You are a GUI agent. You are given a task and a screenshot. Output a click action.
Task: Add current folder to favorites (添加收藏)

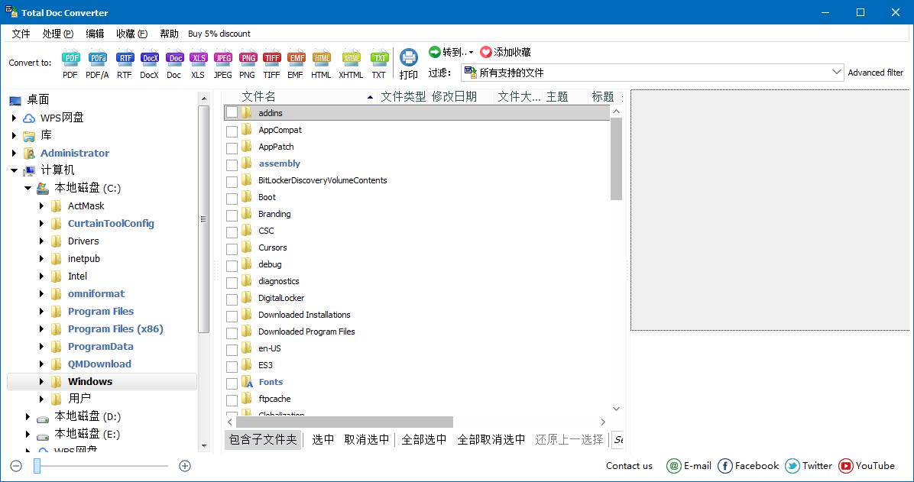(x=505, y=52)
